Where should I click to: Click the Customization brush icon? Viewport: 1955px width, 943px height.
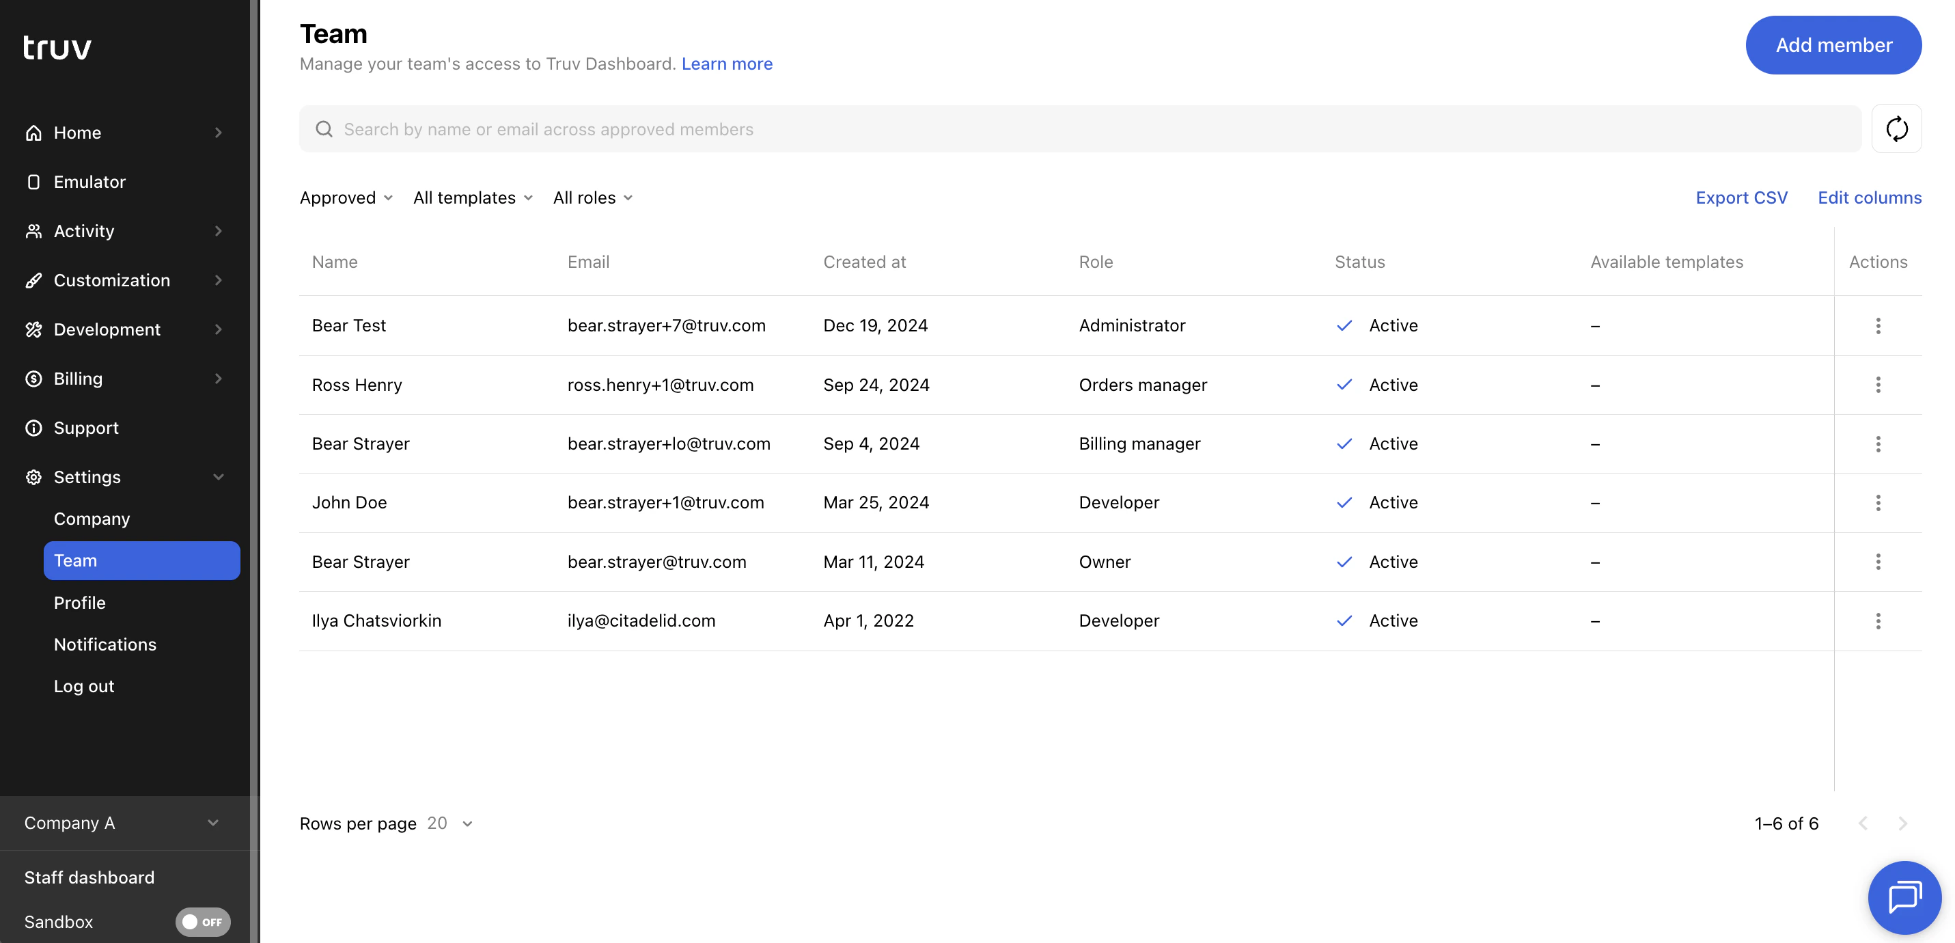(33, 280)
